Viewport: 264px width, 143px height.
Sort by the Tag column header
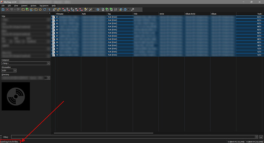coord(120,14)
